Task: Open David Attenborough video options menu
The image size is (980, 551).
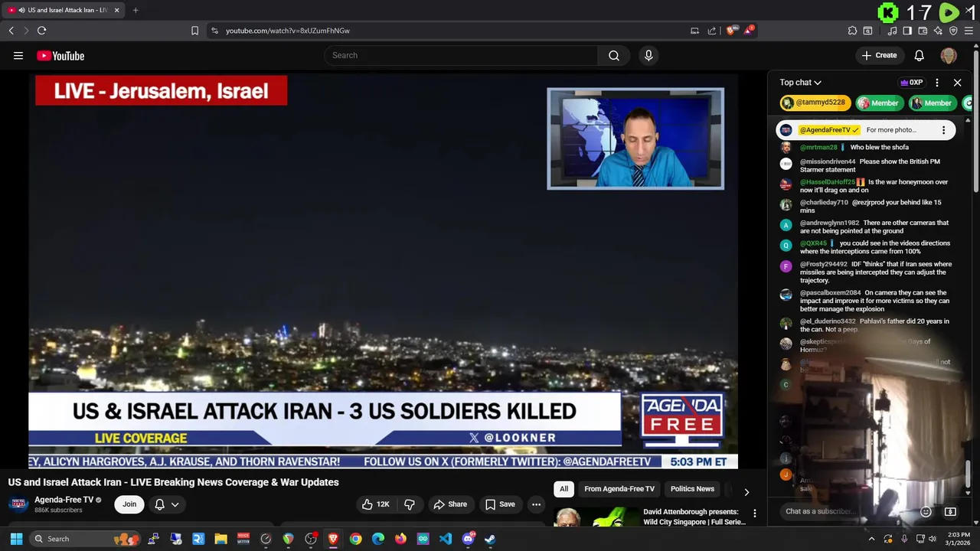Action: (x=754, y=514)
